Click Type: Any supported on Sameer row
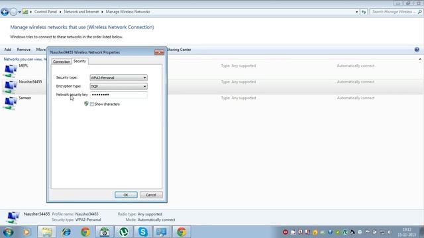 [x=238, y=98]
